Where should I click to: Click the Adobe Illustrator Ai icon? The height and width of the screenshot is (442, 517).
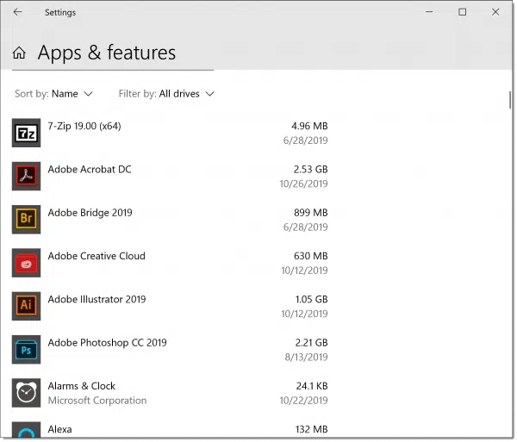click(27, 306)
